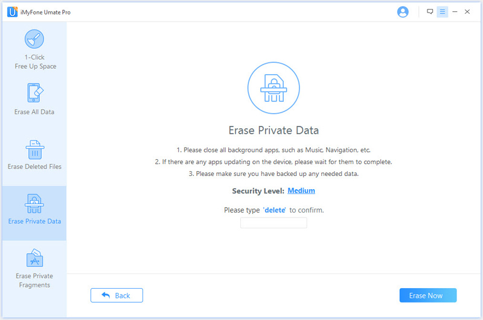Image resolution: width=483 pixels, height=320 pixels.
Task: Open the "Erase Private Data" sidebar text label
Action: click(x=34, y=221)
